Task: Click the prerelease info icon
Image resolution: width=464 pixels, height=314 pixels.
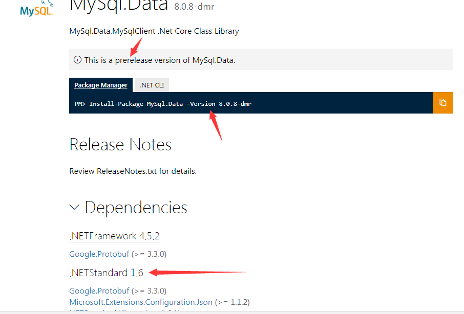Action: [x=77, y=60]
